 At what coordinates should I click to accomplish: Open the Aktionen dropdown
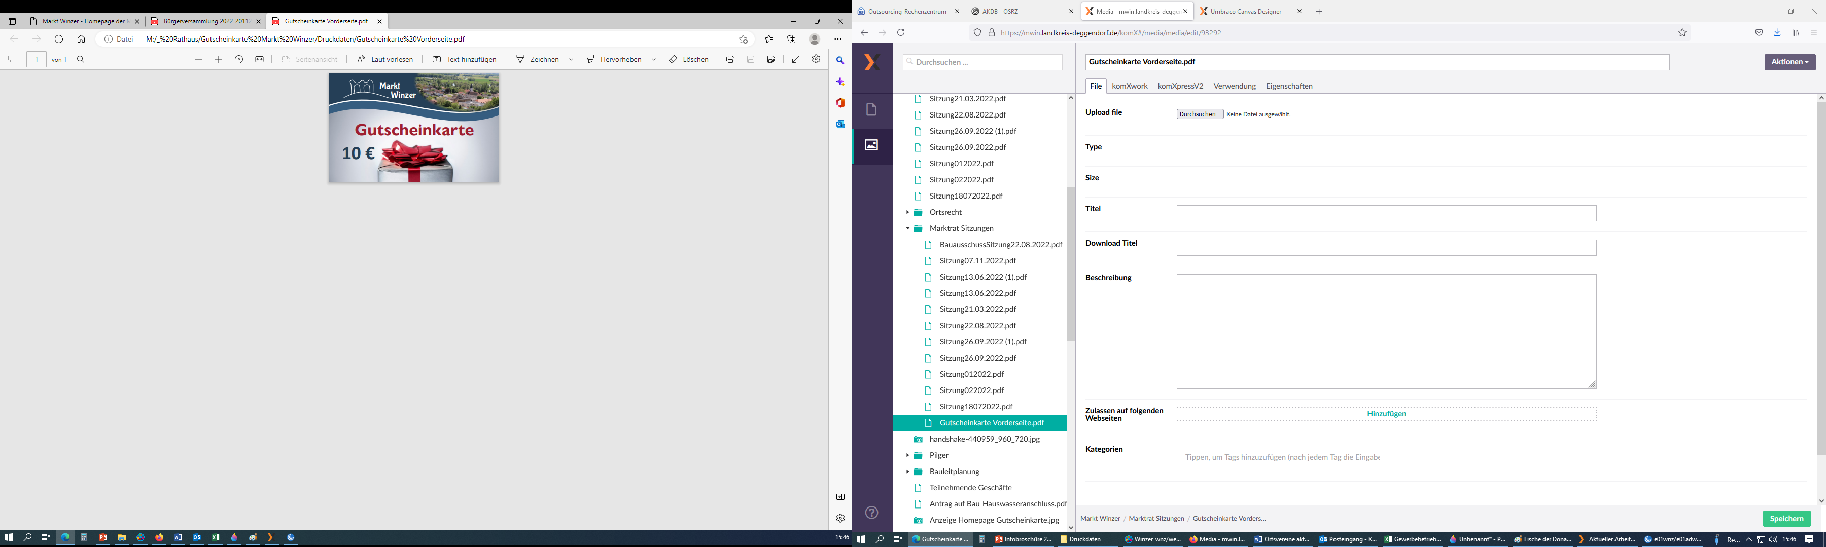(1789, 62)
